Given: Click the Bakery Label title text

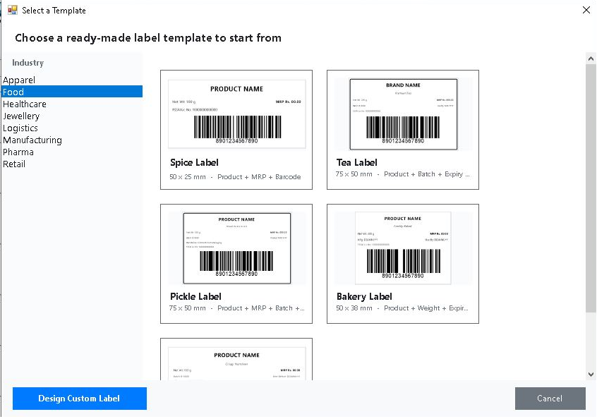Looking at the screenshot, I should click(364, 296).
